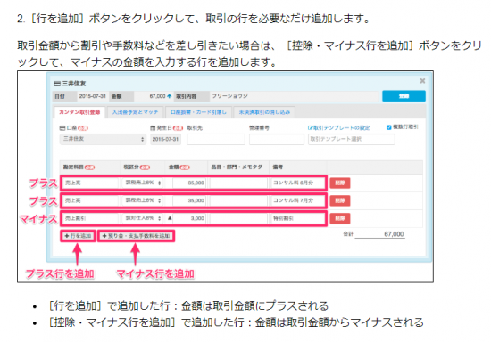Click the 取引テンプレートの設定 link

tap(339, 127)
